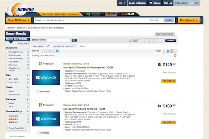Click the Did You Find It button
Screen dimensions: 209x139
pyautogui.click(x=165, y=34)
